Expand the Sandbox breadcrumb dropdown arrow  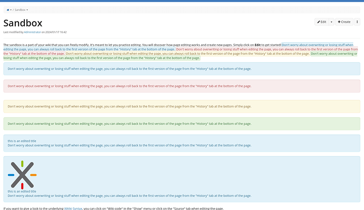(x=27, y=10)
